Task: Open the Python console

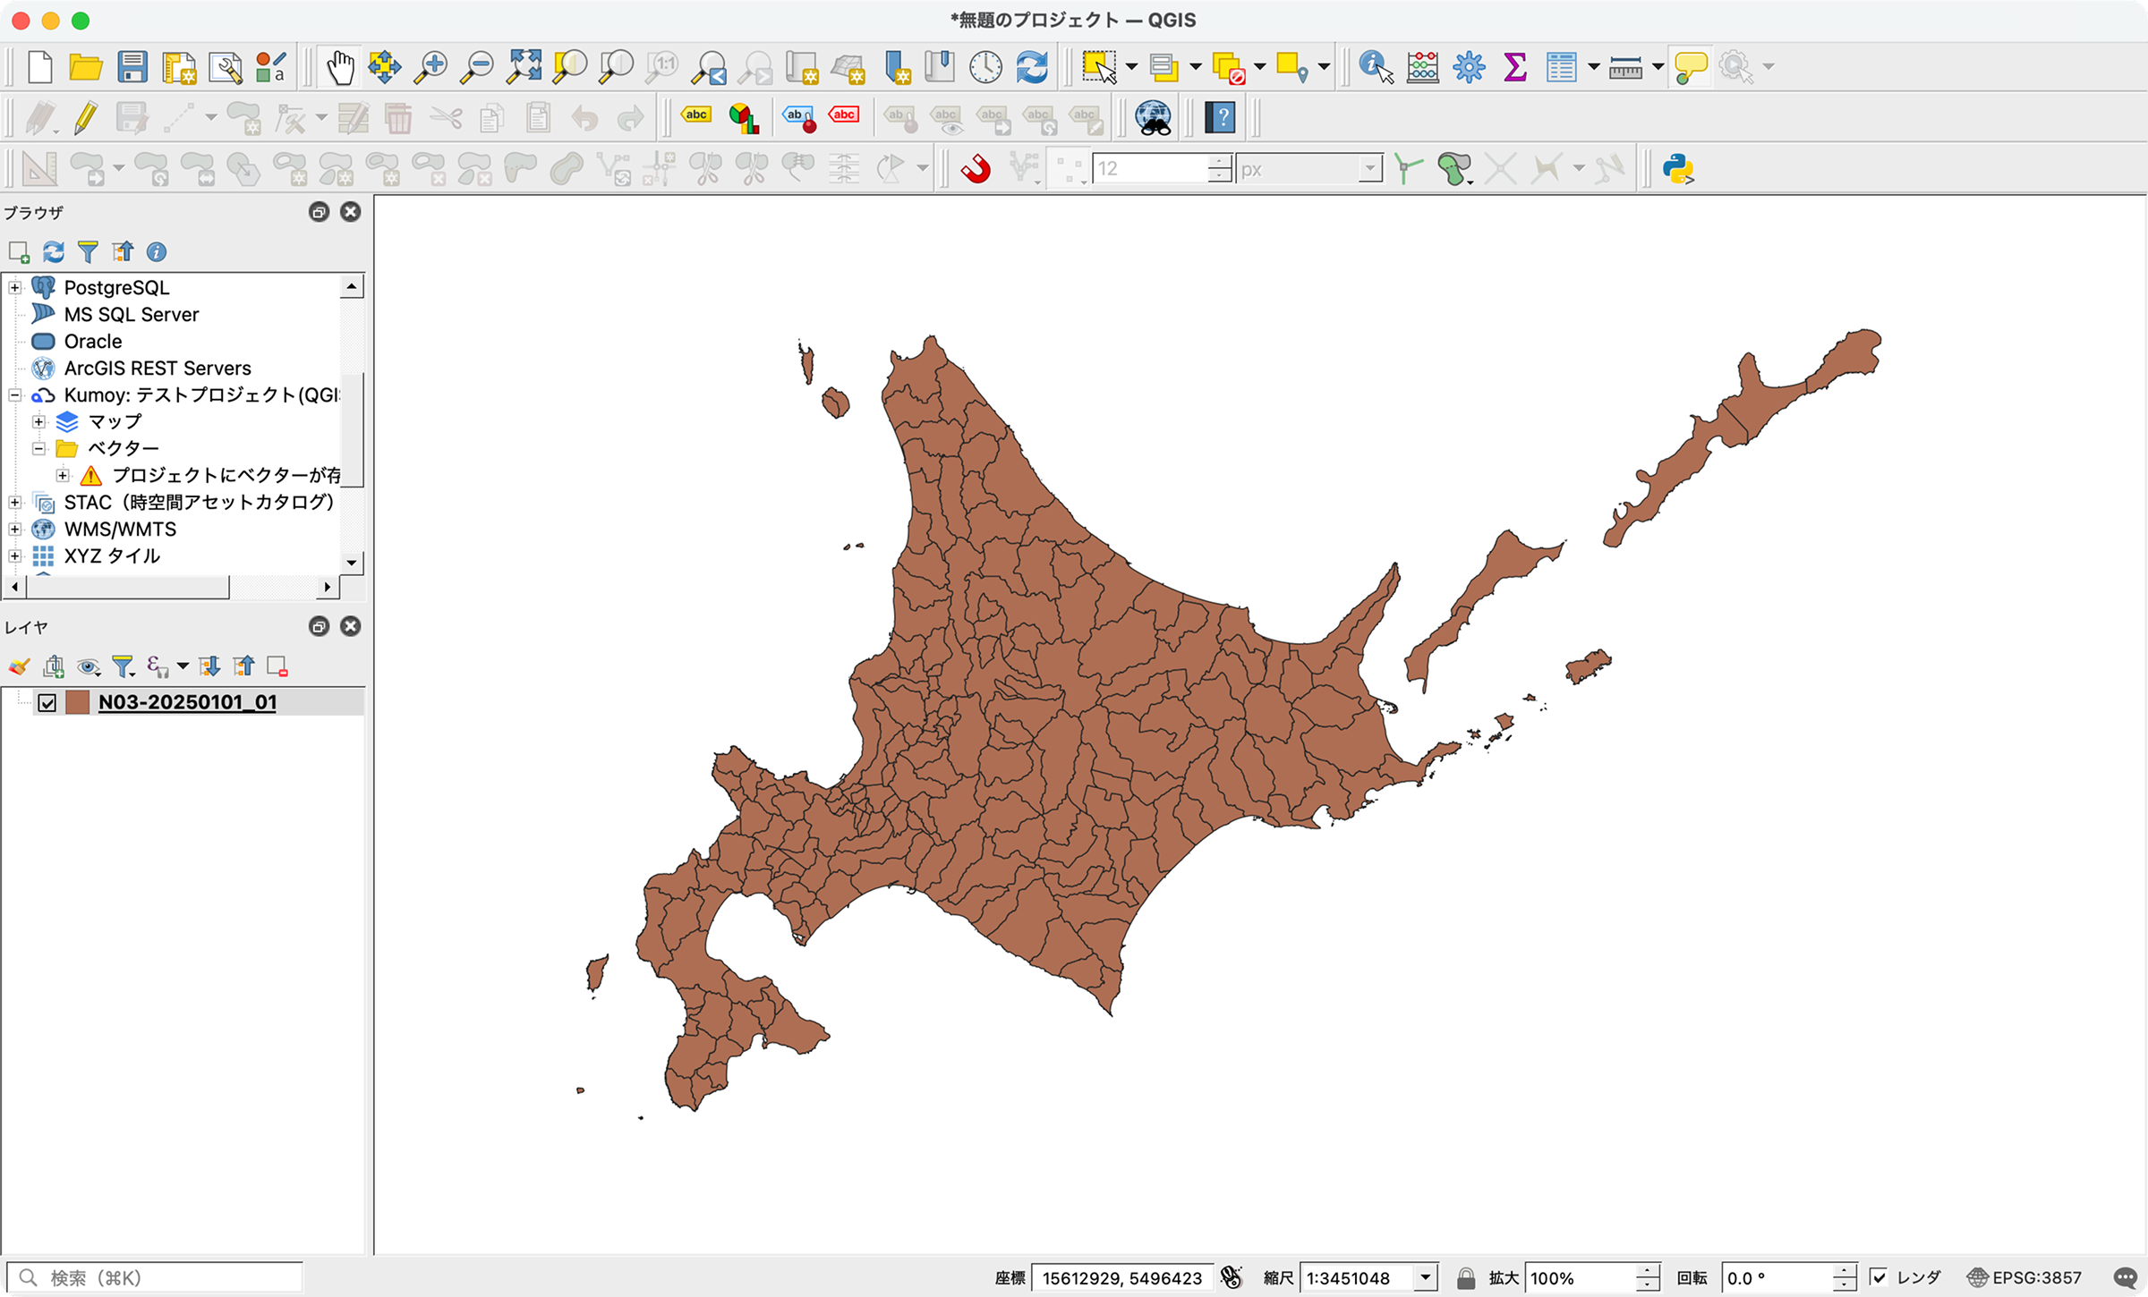Action: click(x=1677, y=168)
